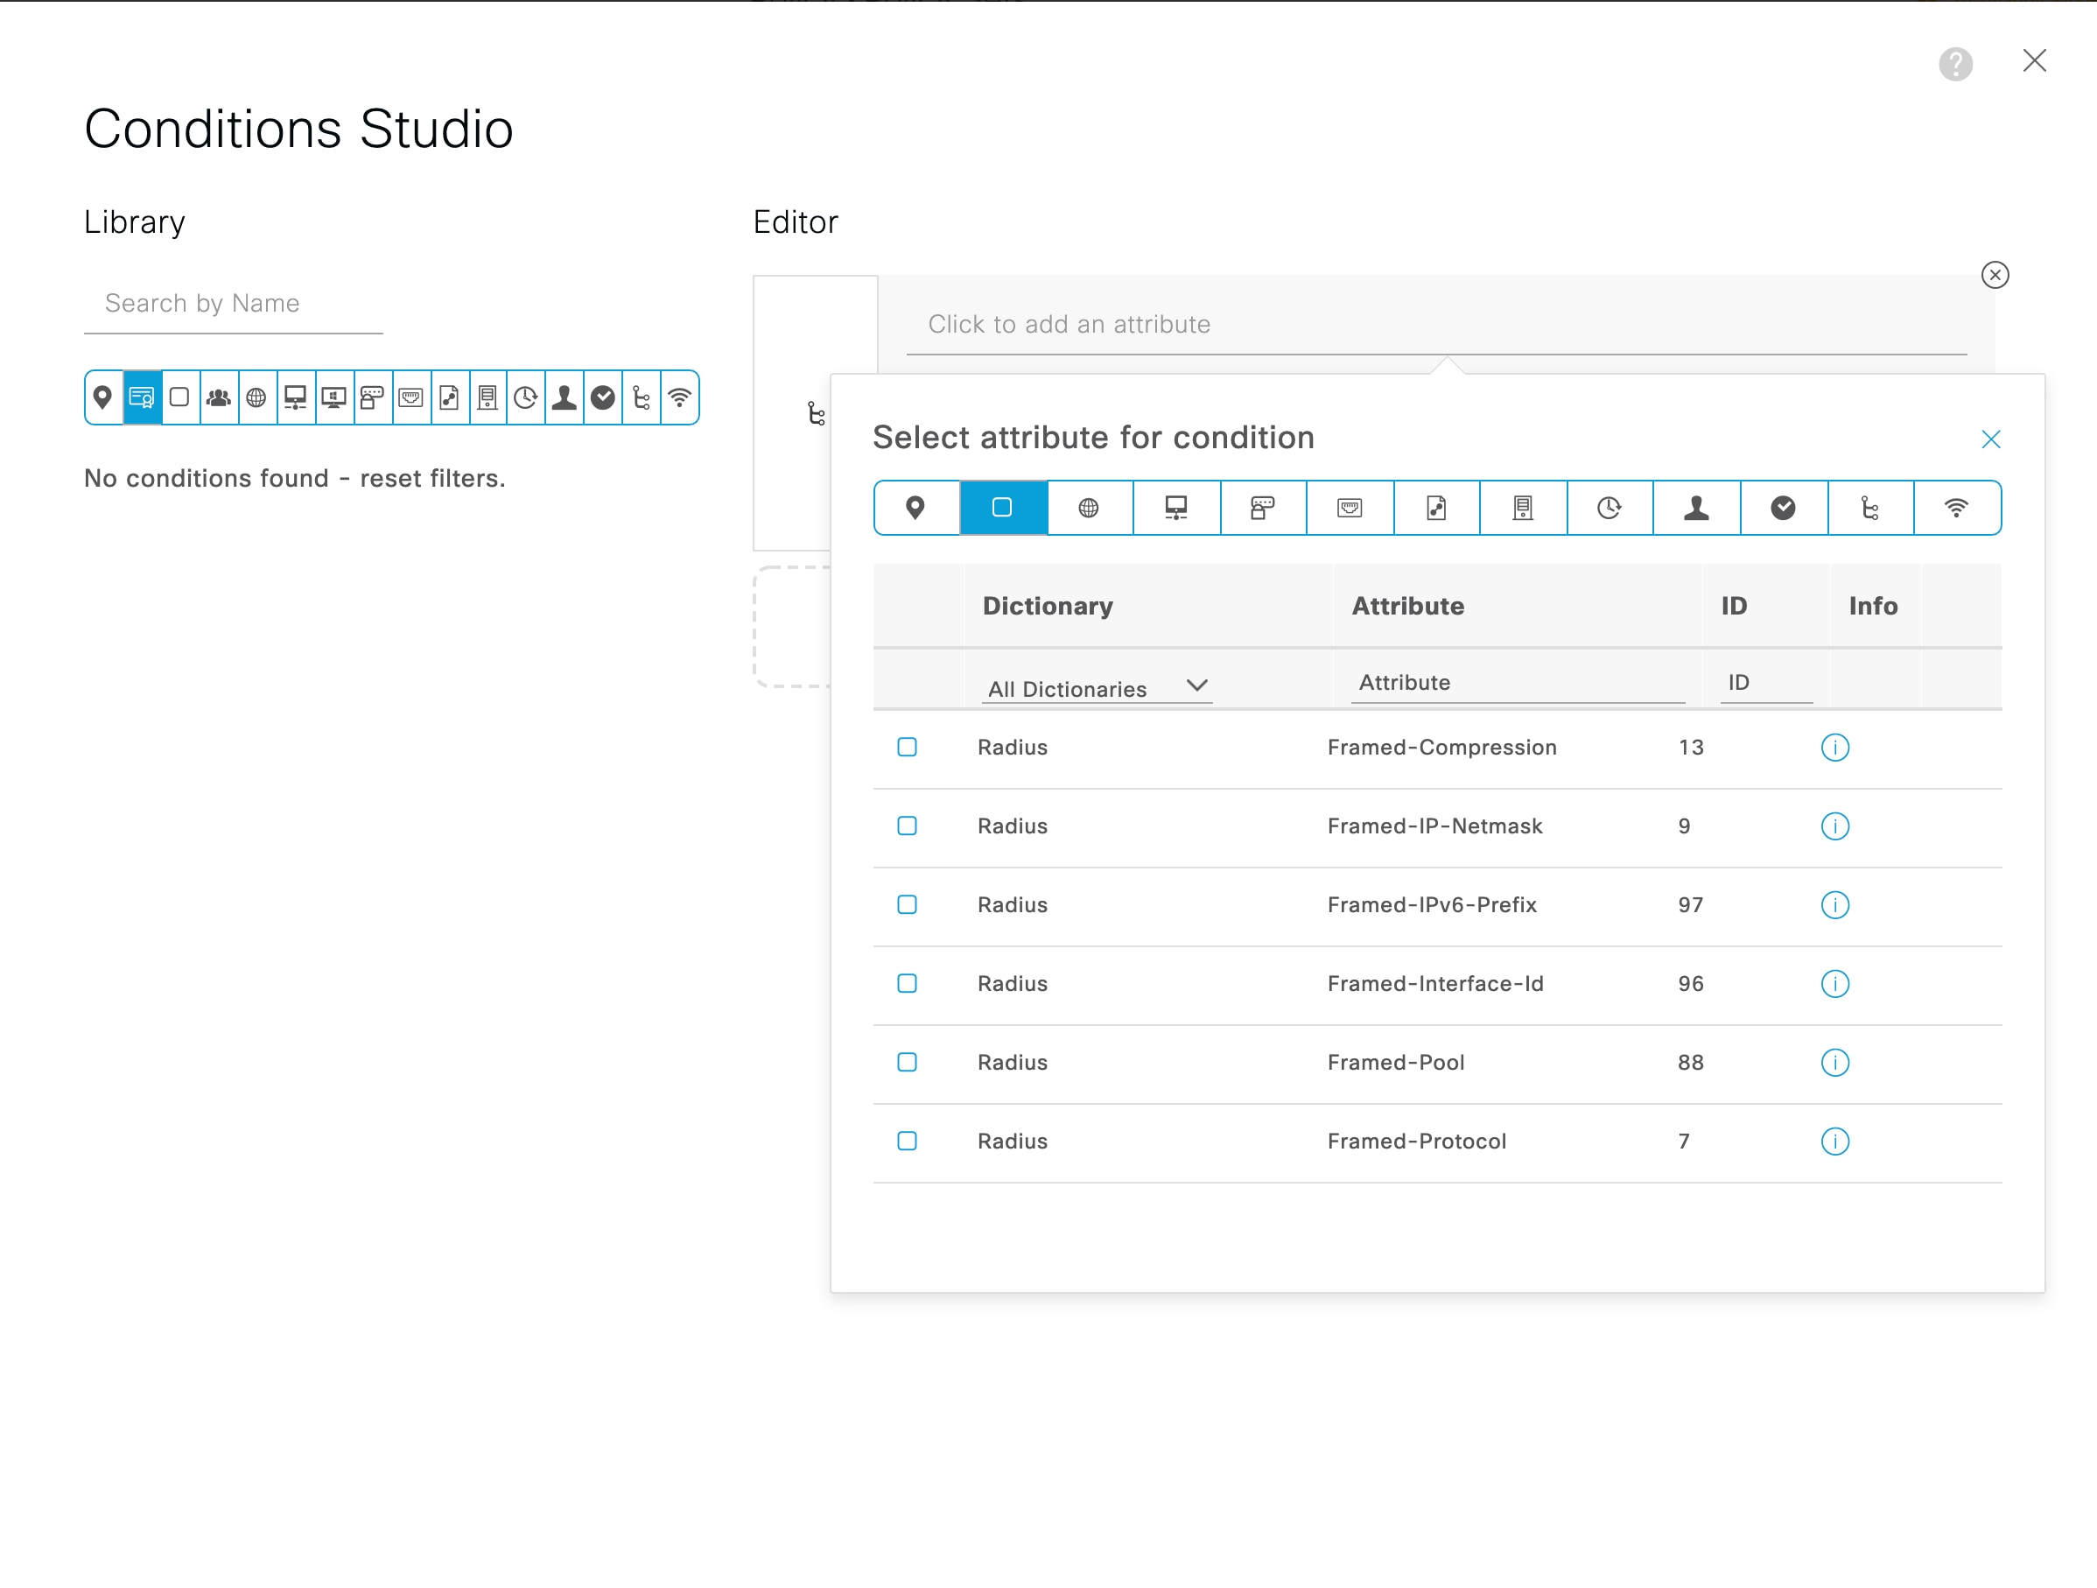
Task: Select the certificate attribute filter icon
Action: click(141, 397)
